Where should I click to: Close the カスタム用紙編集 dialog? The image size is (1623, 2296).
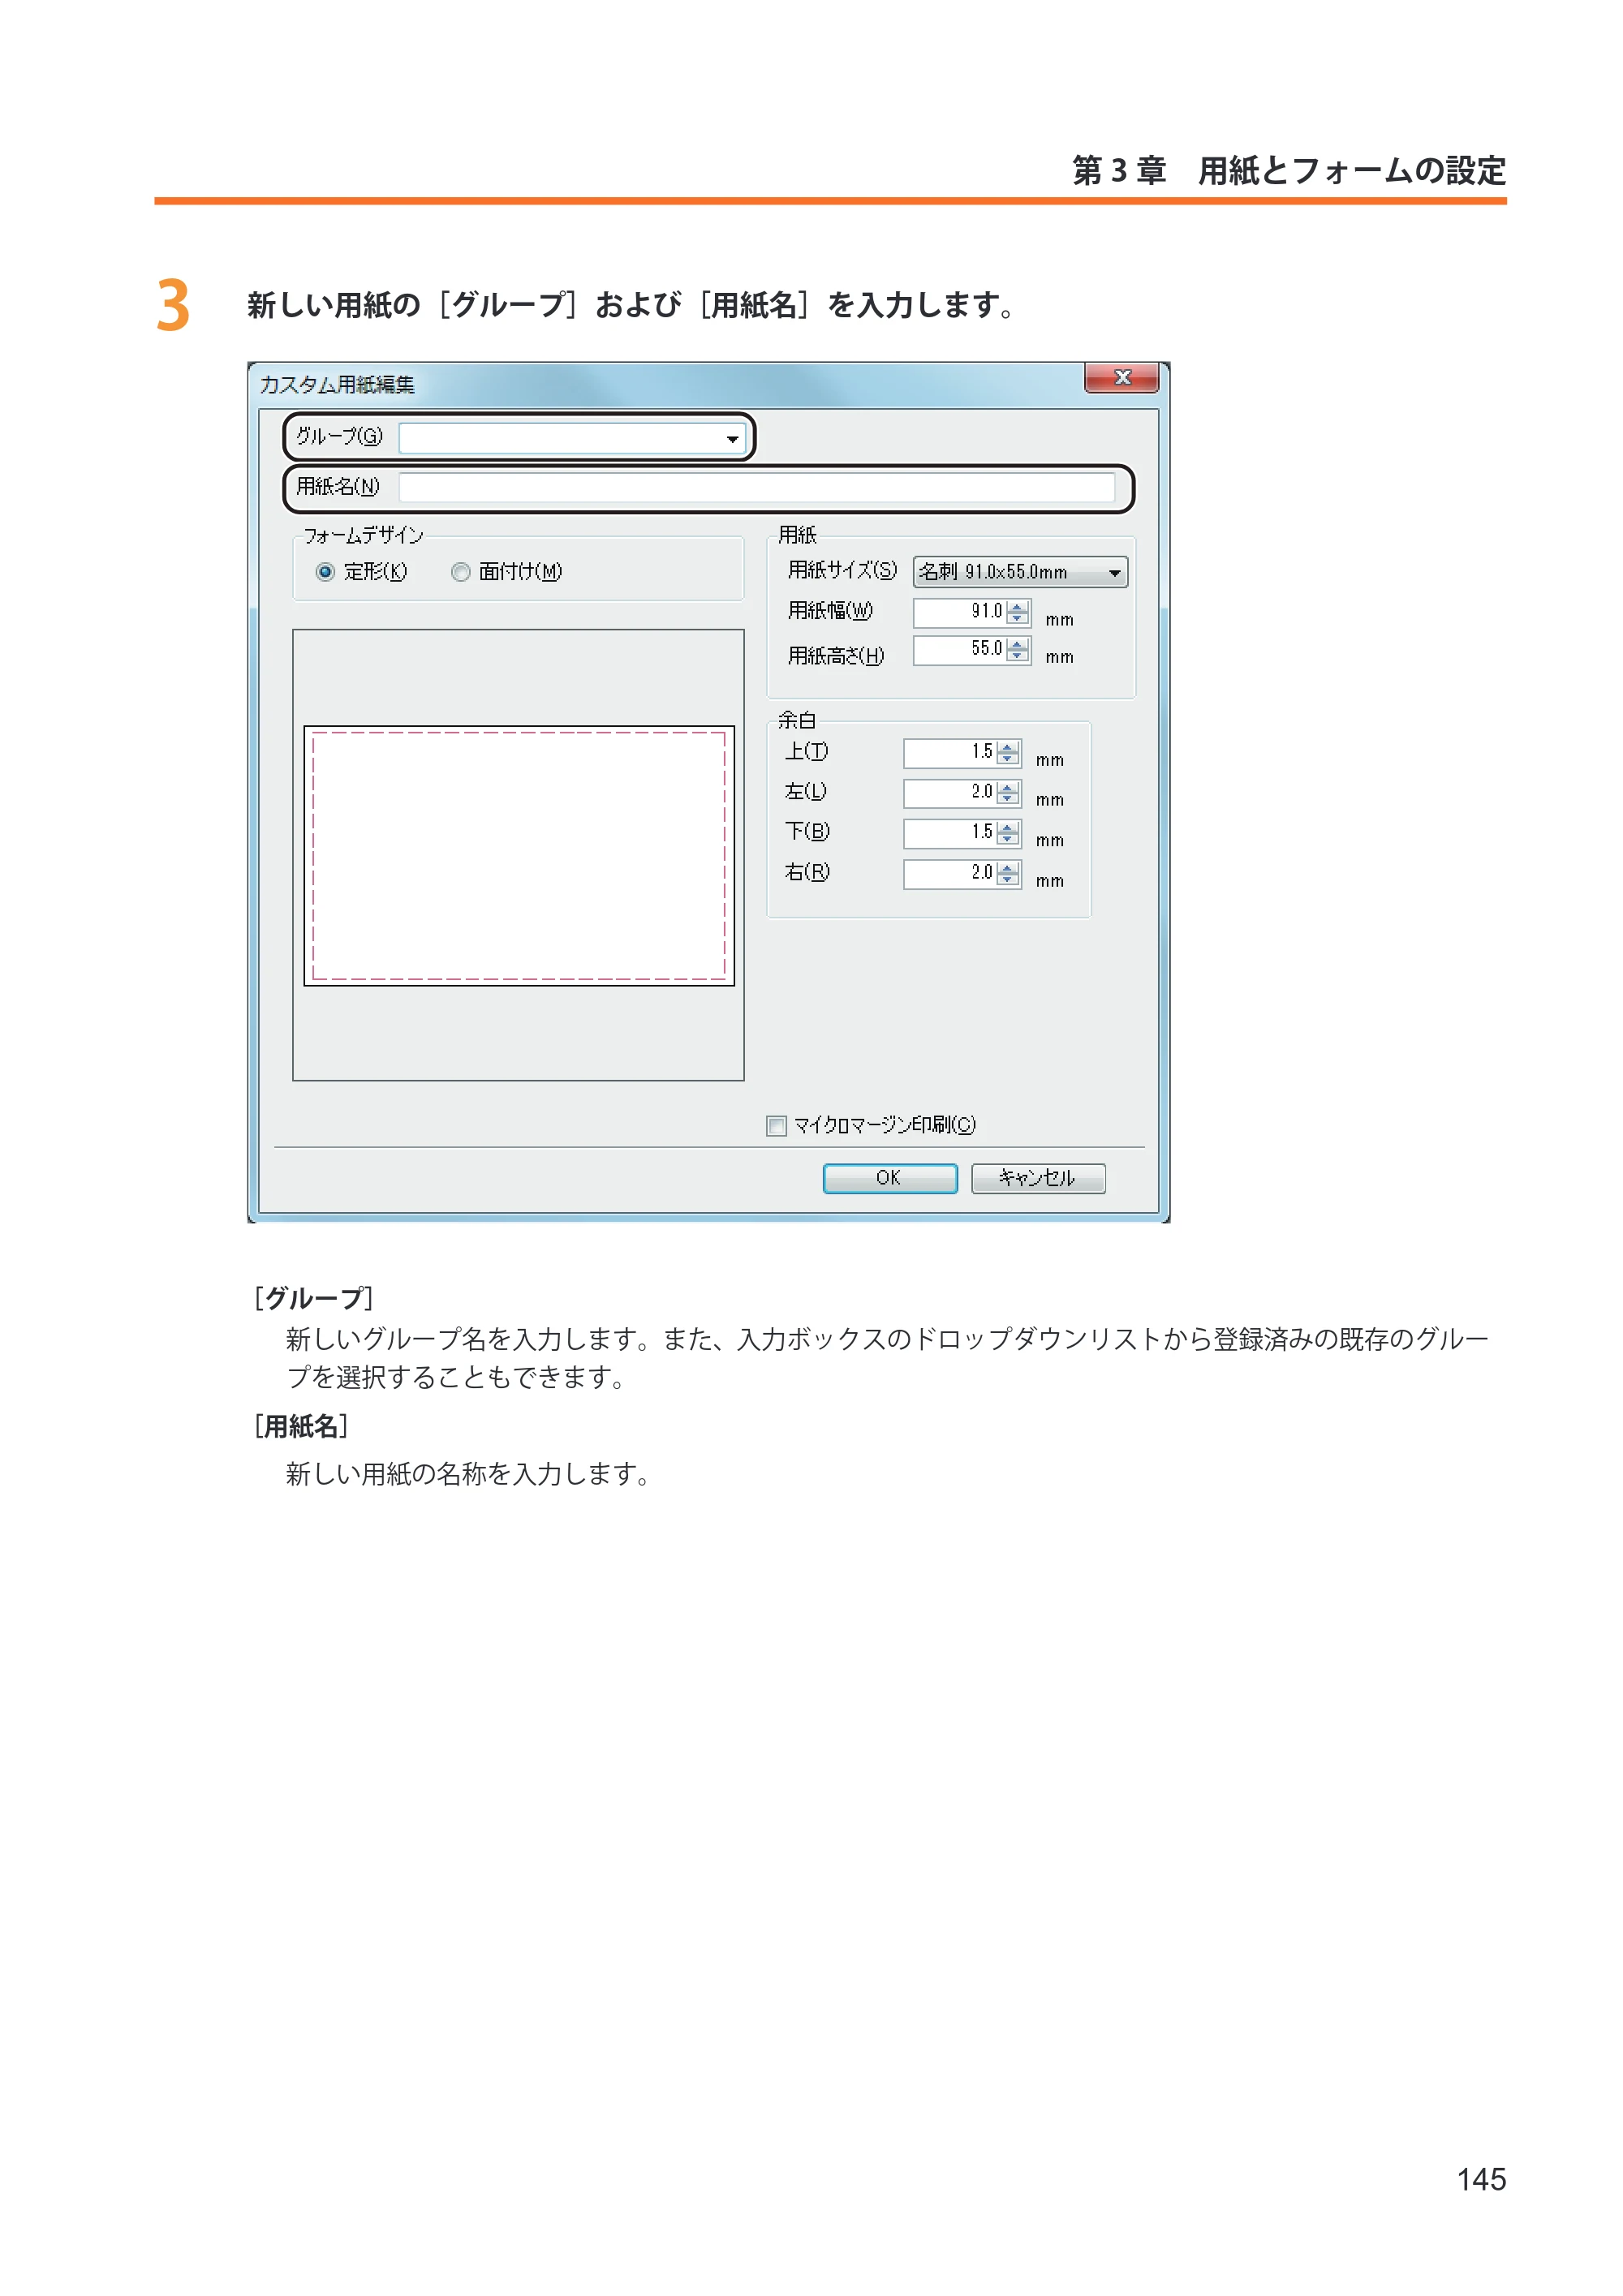point(1122,377)
